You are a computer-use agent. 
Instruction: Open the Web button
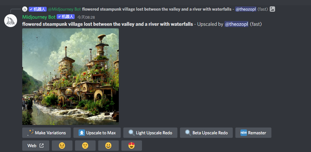coord(36,146)
